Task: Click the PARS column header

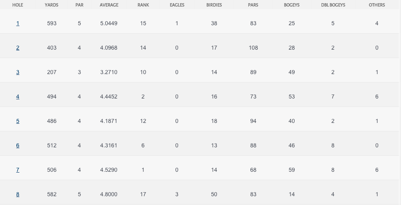Action: pos(253,5)
